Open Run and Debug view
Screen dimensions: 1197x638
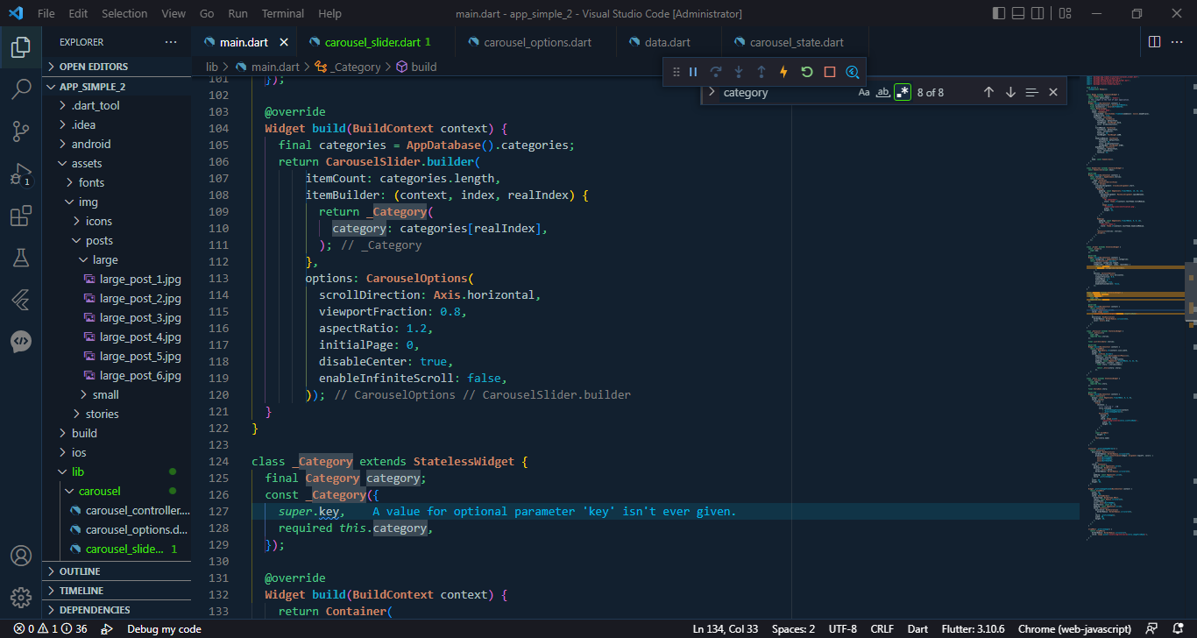pos(21,174)
